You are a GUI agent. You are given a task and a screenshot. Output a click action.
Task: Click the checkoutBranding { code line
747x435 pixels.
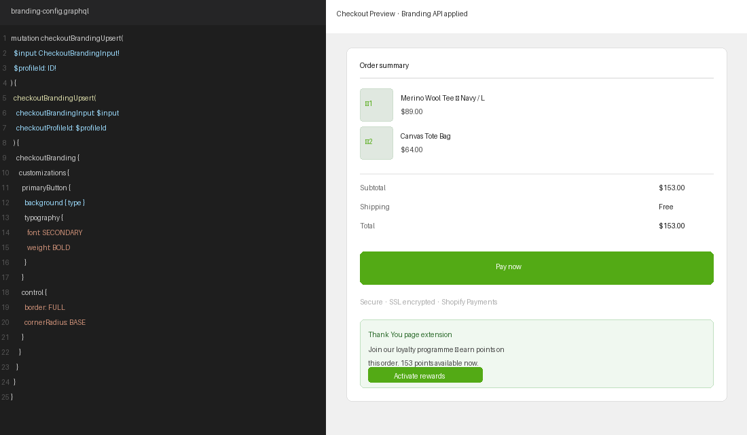(48, 158)
